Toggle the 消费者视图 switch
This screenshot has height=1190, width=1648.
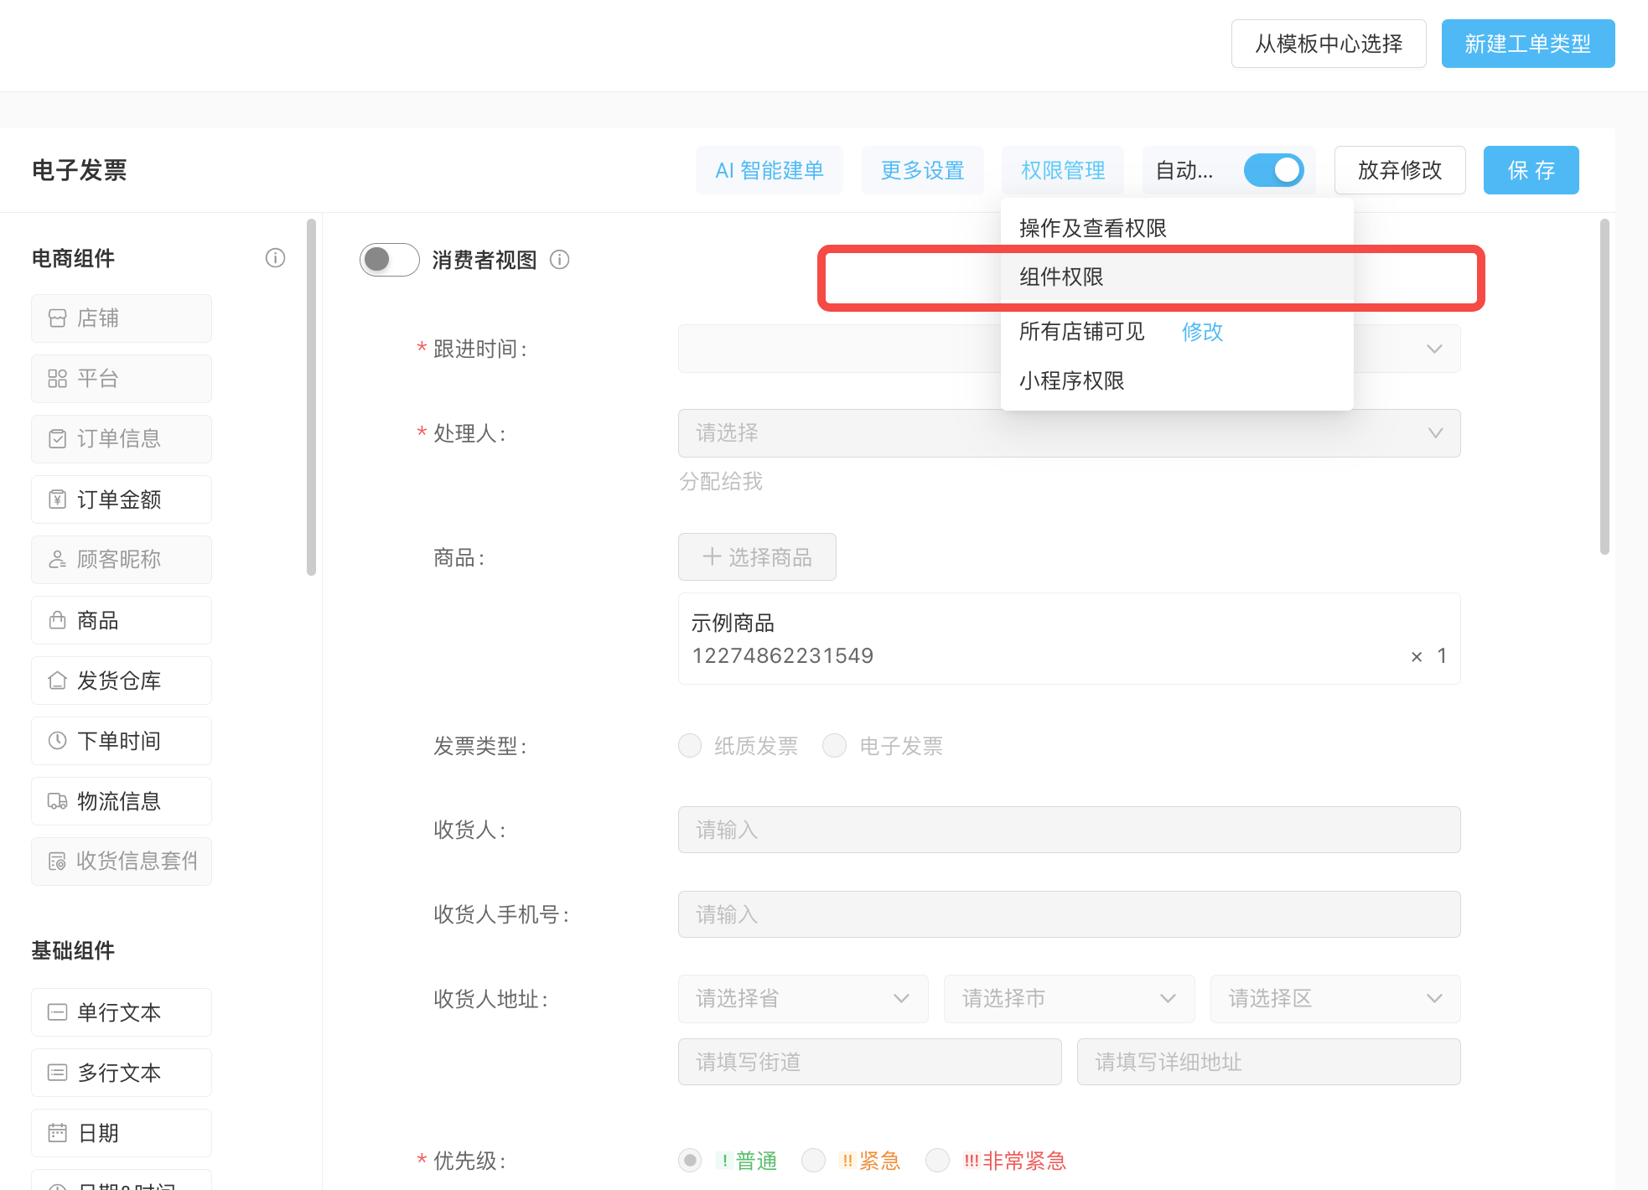click(x=390, y=260)
